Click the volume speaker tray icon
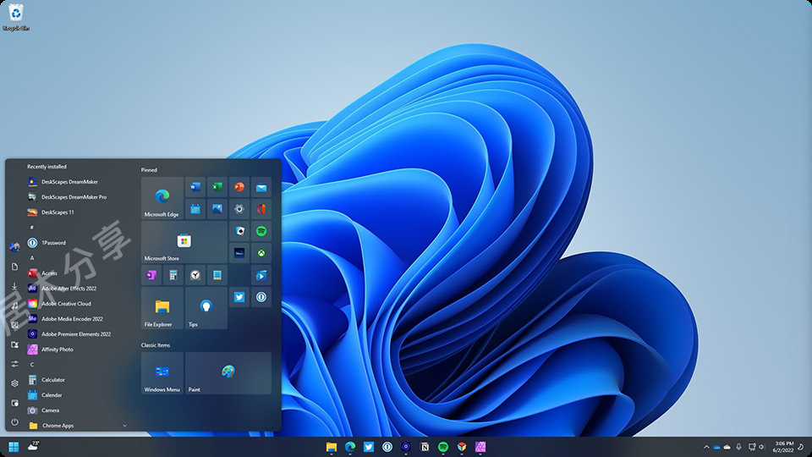812x457 pixels. click(762, 447)
